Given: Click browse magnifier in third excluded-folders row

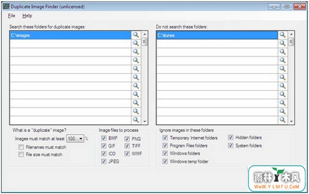Looking at the screenshot, I should (283, 52).
